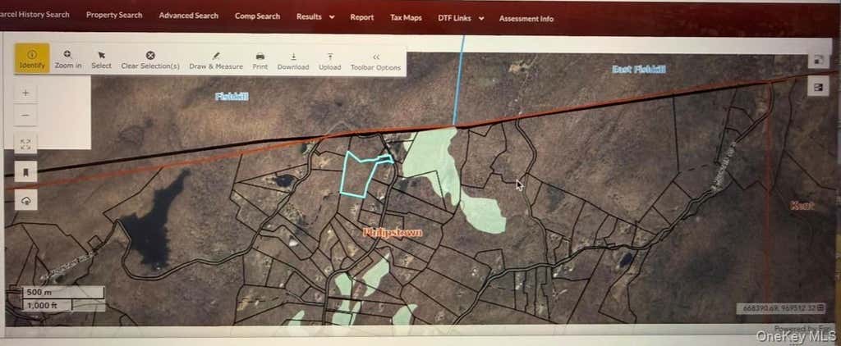
Task: Select the Zoom in tool
Action: pos(68,60)
